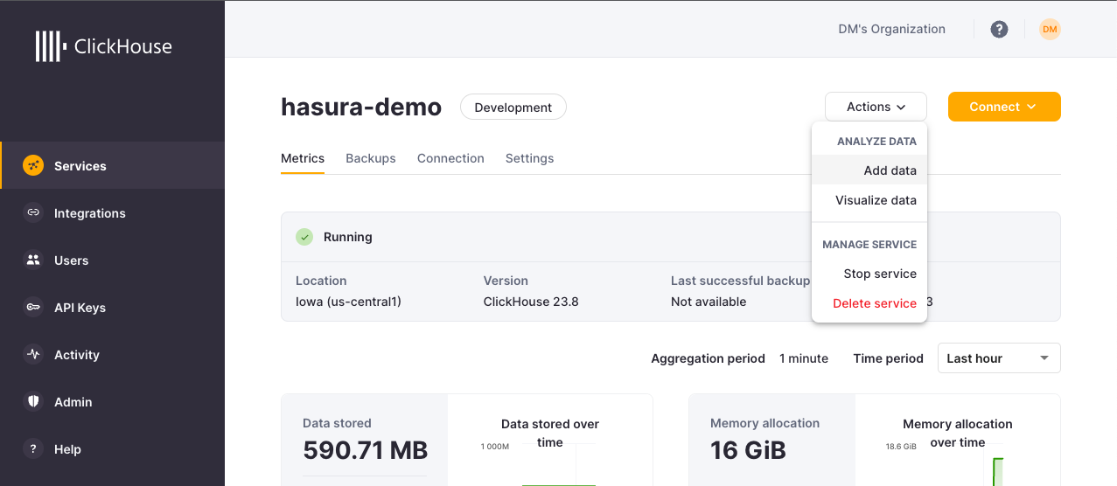Switch to the Metrics tab
The height and width of the screenshot is (486, 1117).
(303, 158)
